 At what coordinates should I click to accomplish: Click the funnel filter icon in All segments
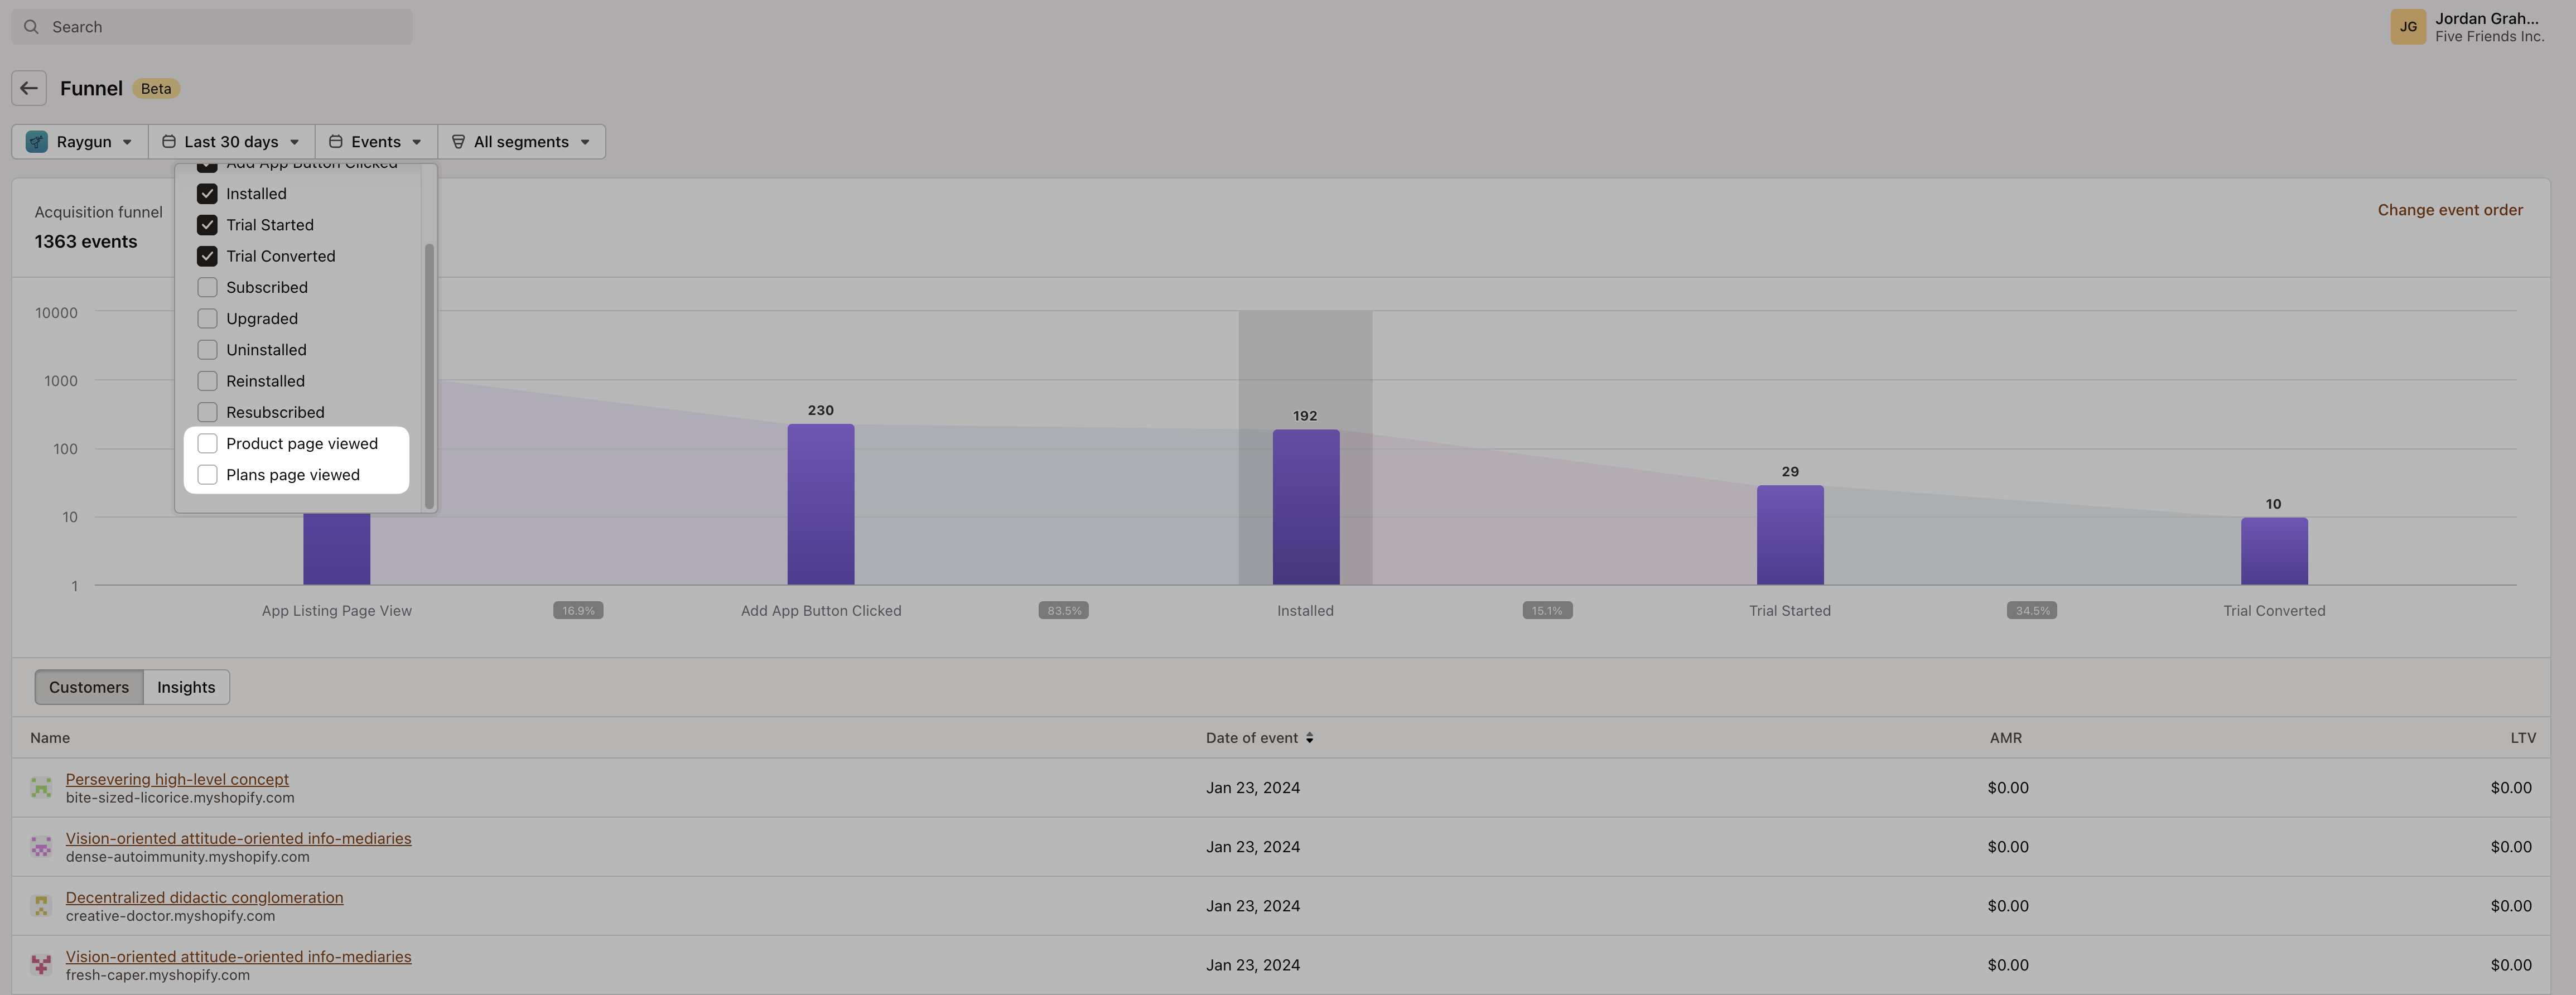pyautogui.click(x=458, y=141)
